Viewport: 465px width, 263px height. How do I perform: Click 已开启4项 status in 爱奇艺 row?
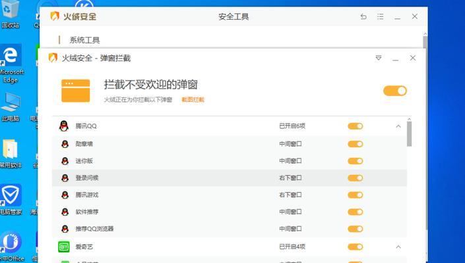click(292, 247)
